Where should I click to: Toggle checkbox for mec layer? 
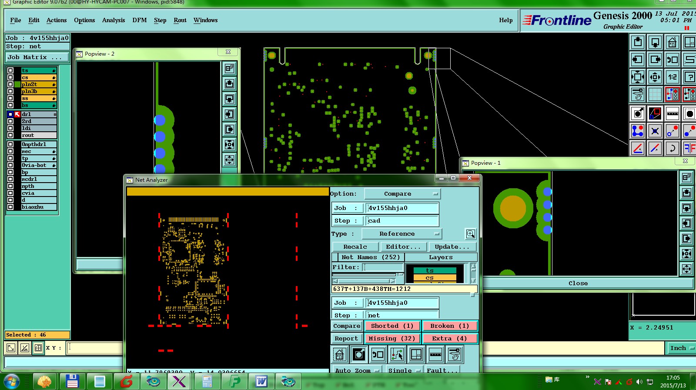[10, 151]
